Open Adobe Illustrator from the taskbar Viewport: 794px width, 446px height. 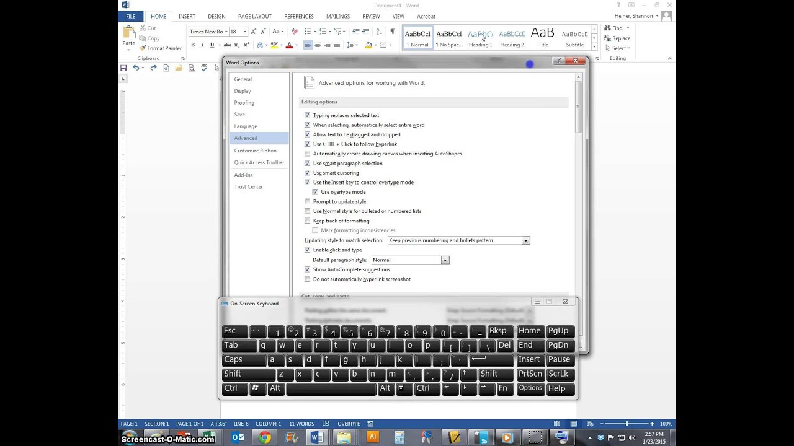[x=373, y=437]
